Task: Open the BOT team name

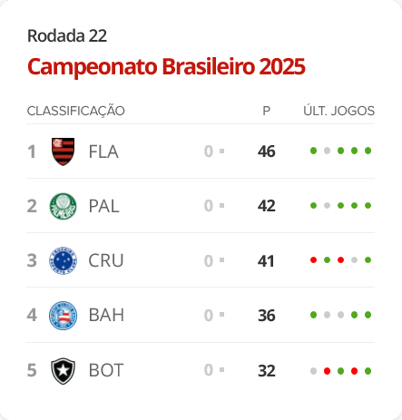Action: [106, 370]
